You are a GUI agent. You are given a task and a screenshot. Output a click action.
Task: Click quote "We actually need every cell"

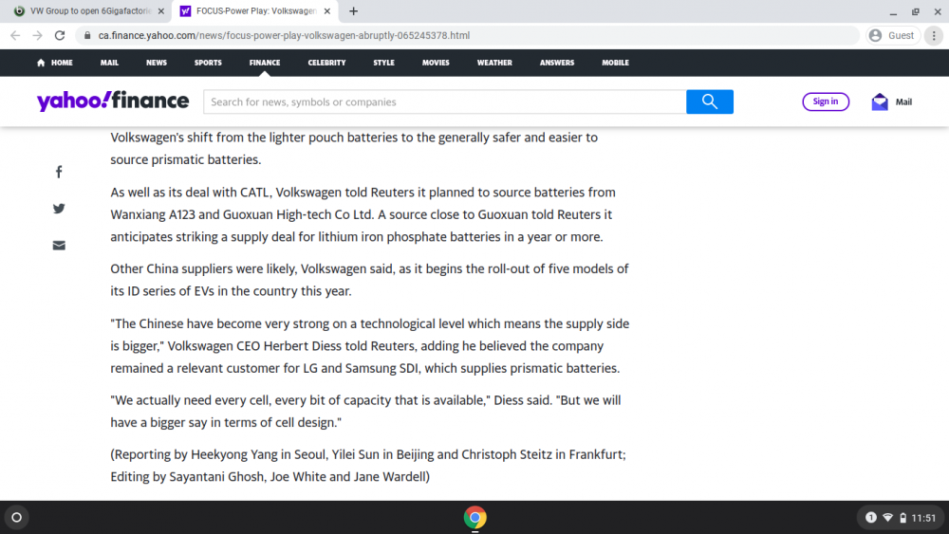365,412
